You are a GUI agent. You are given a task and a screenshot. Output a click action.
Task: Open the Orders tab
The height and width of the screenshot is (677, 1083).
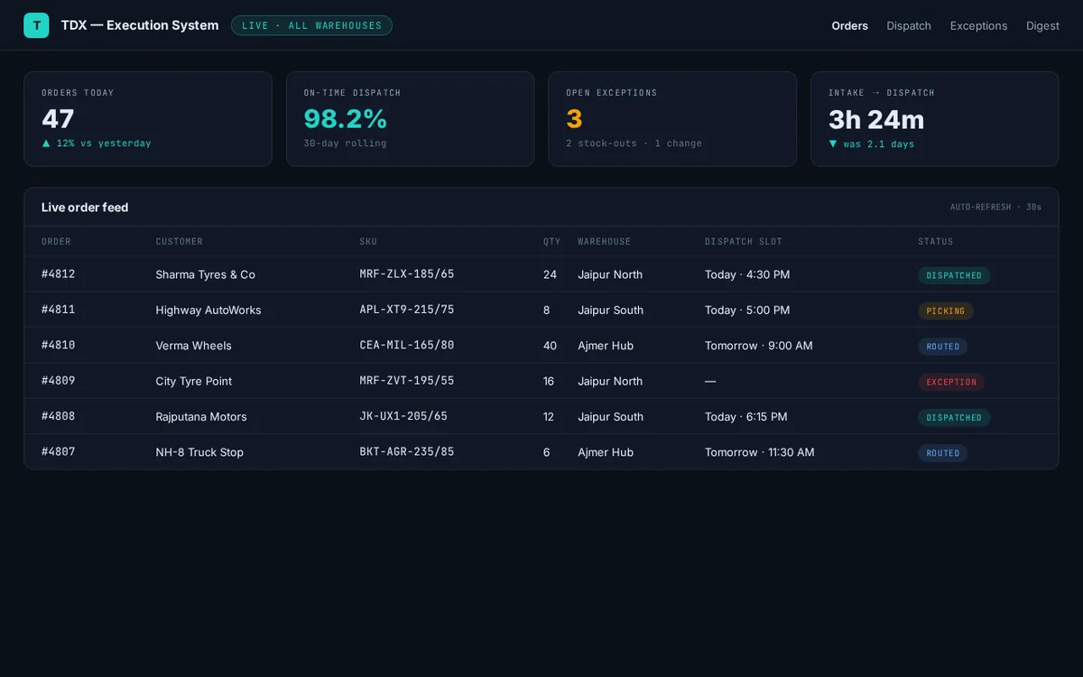pos(849,26)
